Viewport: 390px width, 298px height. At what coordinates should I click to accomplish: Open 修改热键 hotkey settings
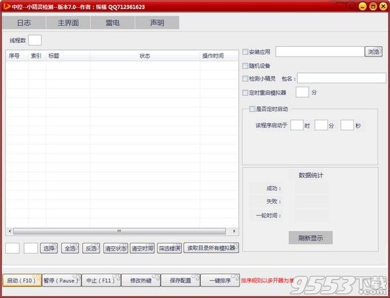(141, 280)
